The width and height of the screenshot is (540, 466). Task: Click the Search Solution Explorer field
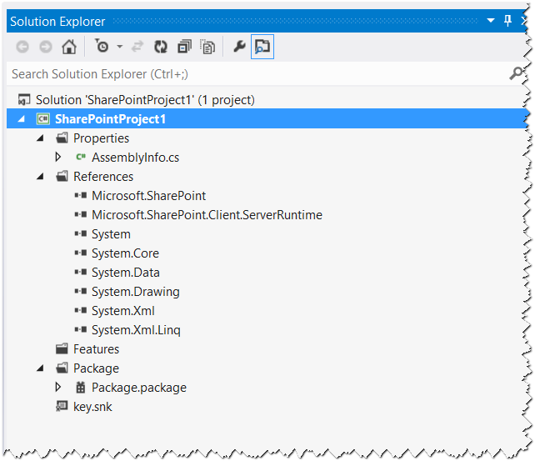point(265,74)
